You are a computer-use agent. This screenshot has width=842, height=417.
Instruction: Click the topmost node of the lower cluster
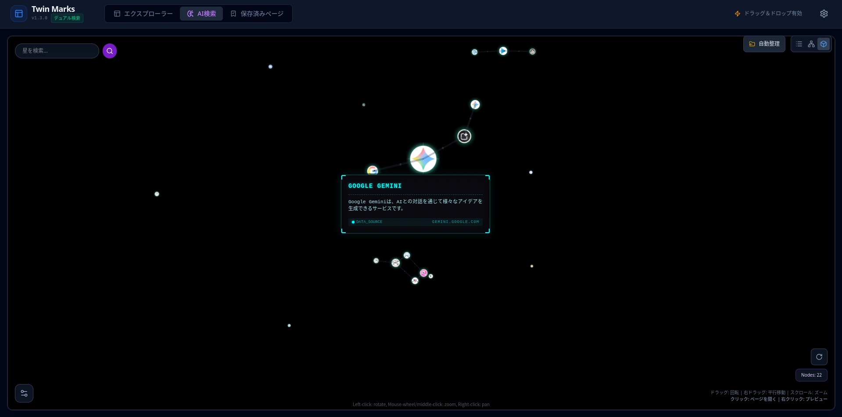[x=407, y=255]
